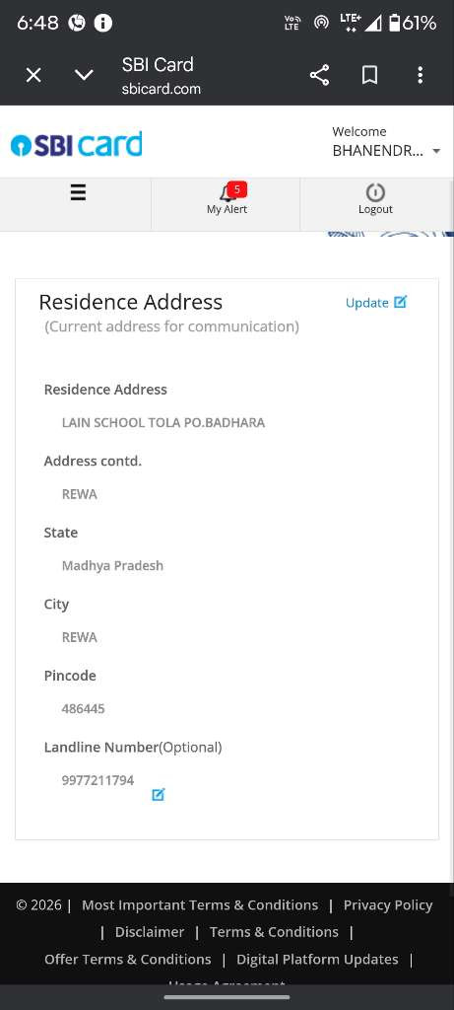Open the browser three-dot overflow menu

coord(420,75)
